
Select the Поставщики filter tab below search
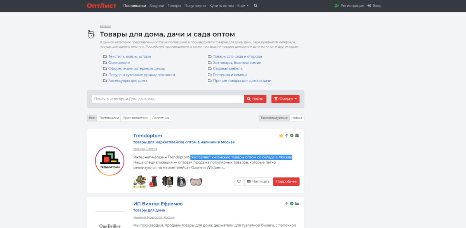coord(109,118)
